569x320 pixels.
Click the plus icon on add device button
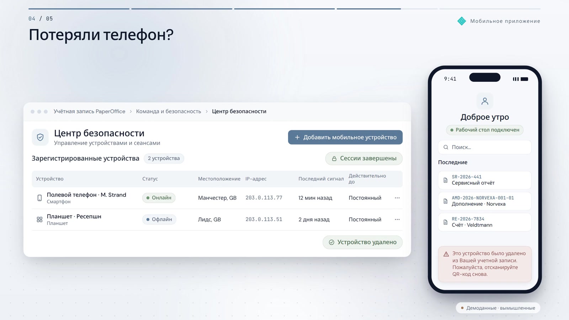click(x=297, y=137)
